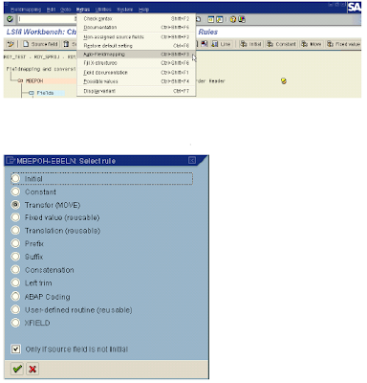Open the MBEPOH structure node icon
This screenshot has width=367, height=383.
point(20,81)
